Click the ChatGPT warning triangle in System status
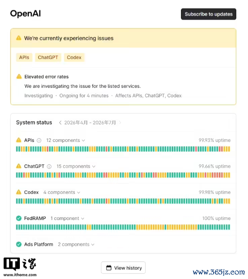Image resolution: width=248 pixels, height=279 pixels. 18,166
